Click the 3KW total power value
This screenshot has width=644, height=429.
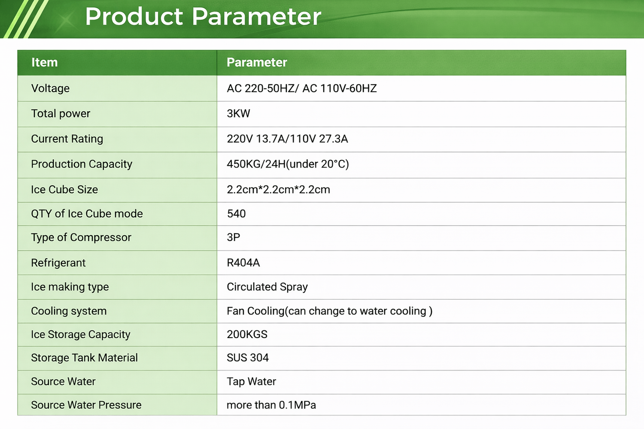click(238, 114)
